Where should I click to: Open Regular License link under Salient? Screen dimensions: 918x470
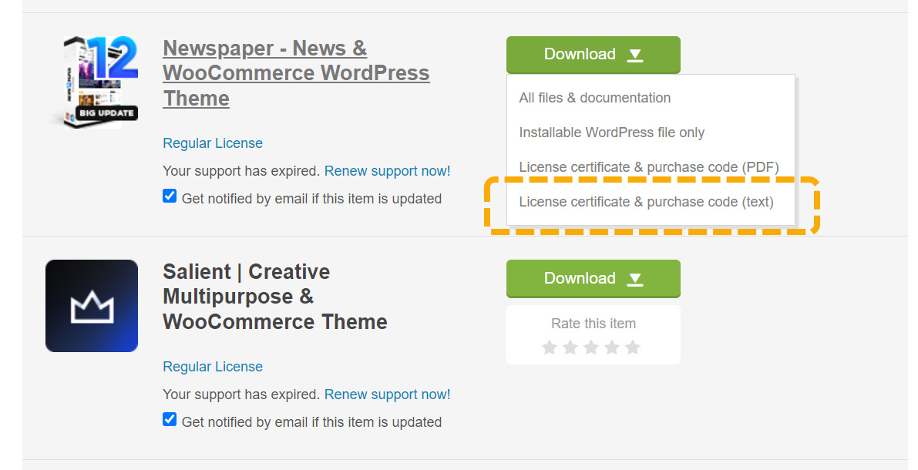213,367
